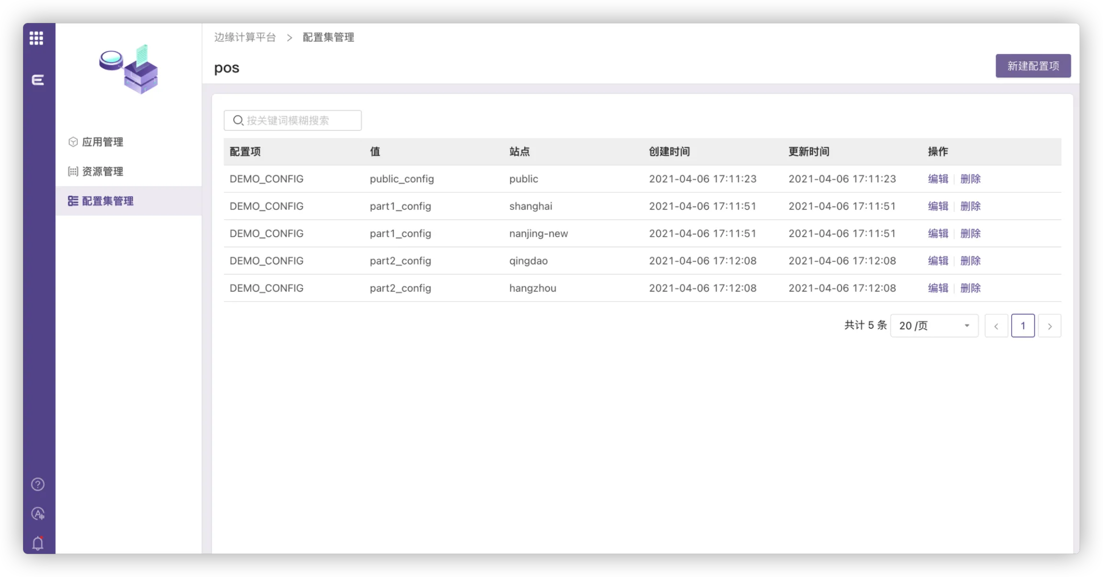Open the notification bell icon
Viewport: 1103px width, 577px height.
tap(38, 543)
